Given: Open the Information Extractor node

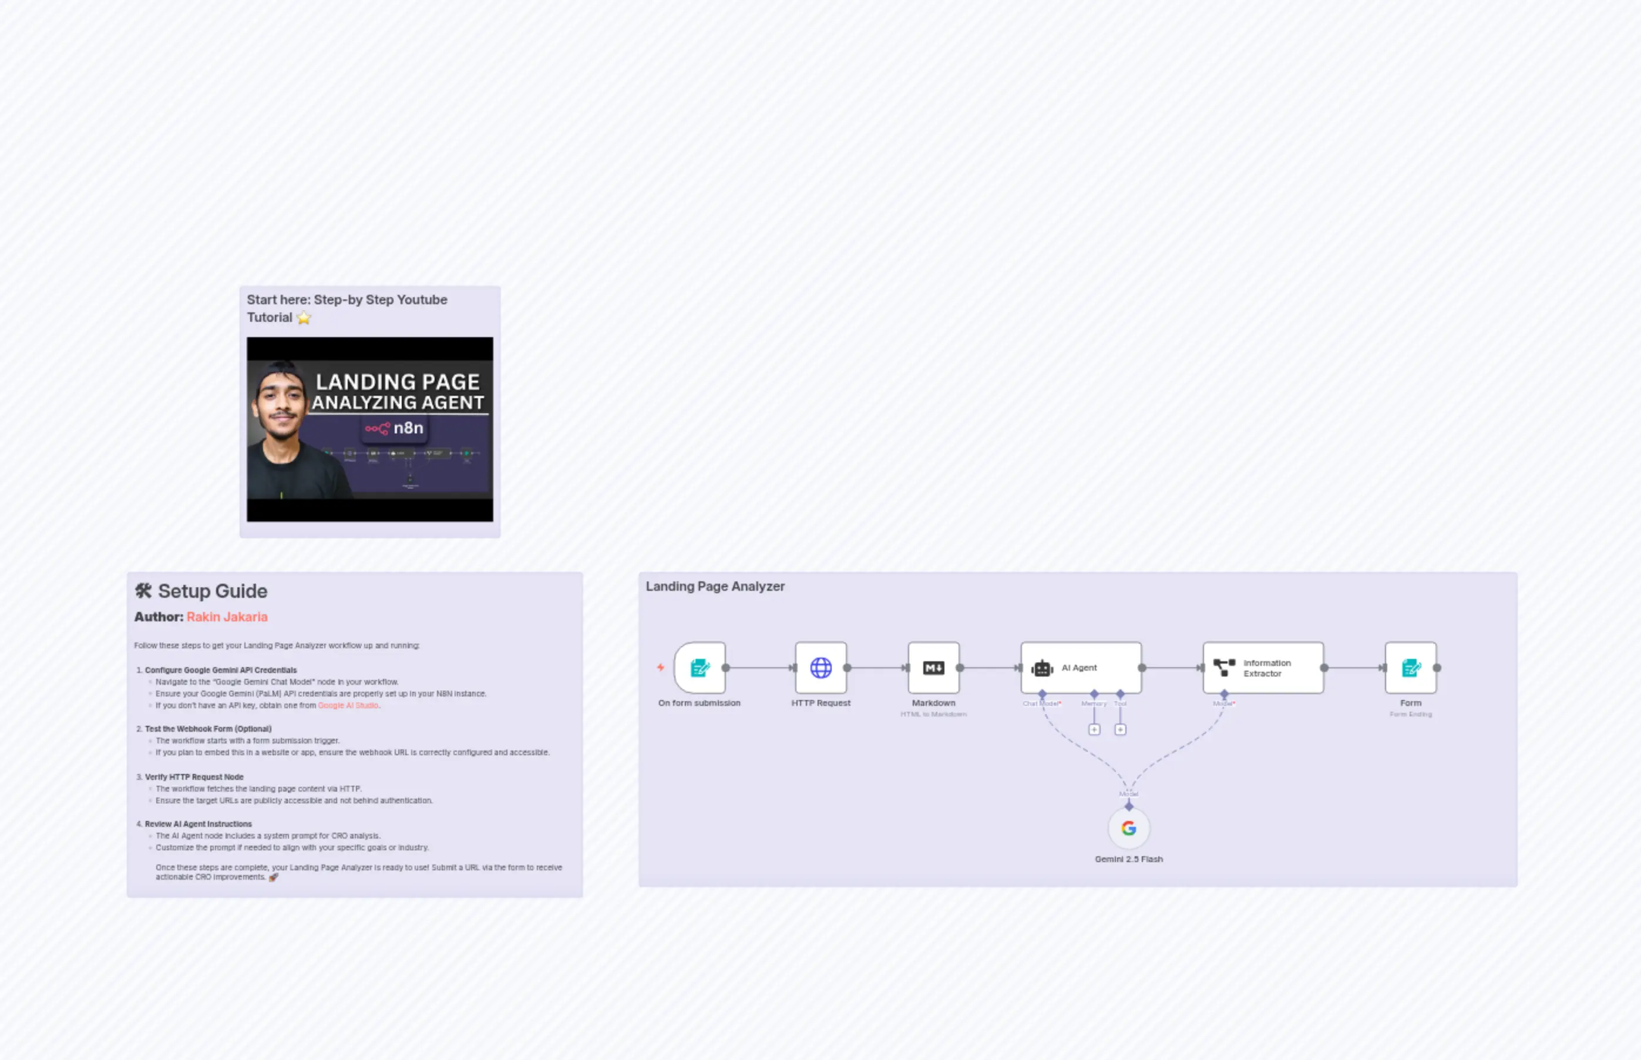Looking at the screenshot, I should click(x=1263, y=668).
